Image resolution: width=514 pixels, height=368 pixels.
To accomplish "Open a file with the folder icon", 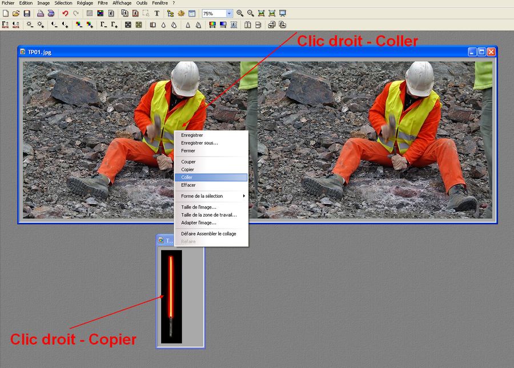I will coord(16,13).
